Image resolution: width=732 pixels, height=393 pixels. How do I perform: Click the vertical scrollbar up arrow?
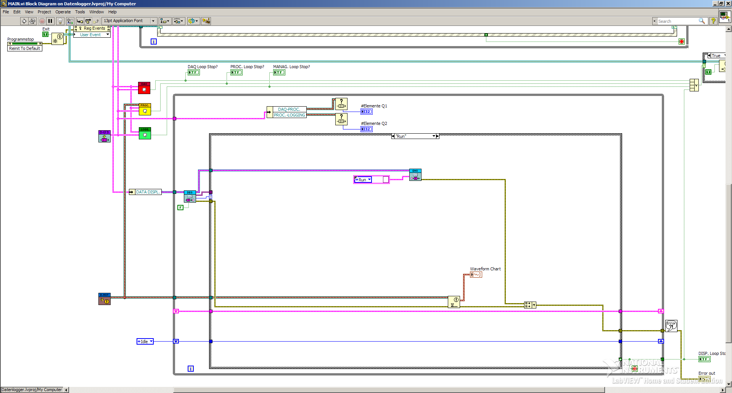pyautogui.click(x=729, y=29)
